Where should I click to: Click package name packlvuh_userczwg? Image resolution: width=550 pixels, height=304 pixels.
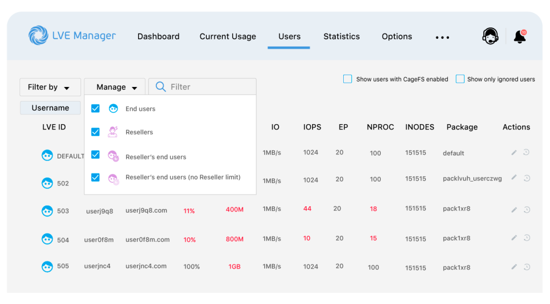pos(472,178)
